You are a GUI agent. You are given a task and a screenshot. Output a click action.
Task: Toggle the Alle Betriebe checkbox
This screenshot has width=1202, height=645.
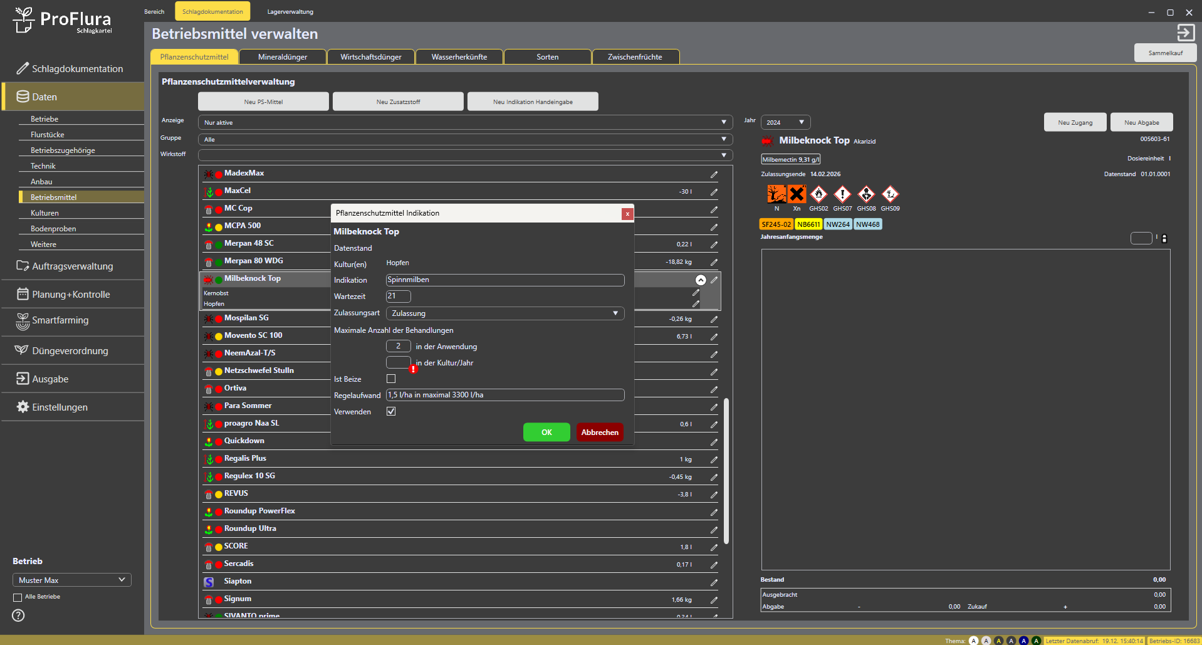coord(18,597)
